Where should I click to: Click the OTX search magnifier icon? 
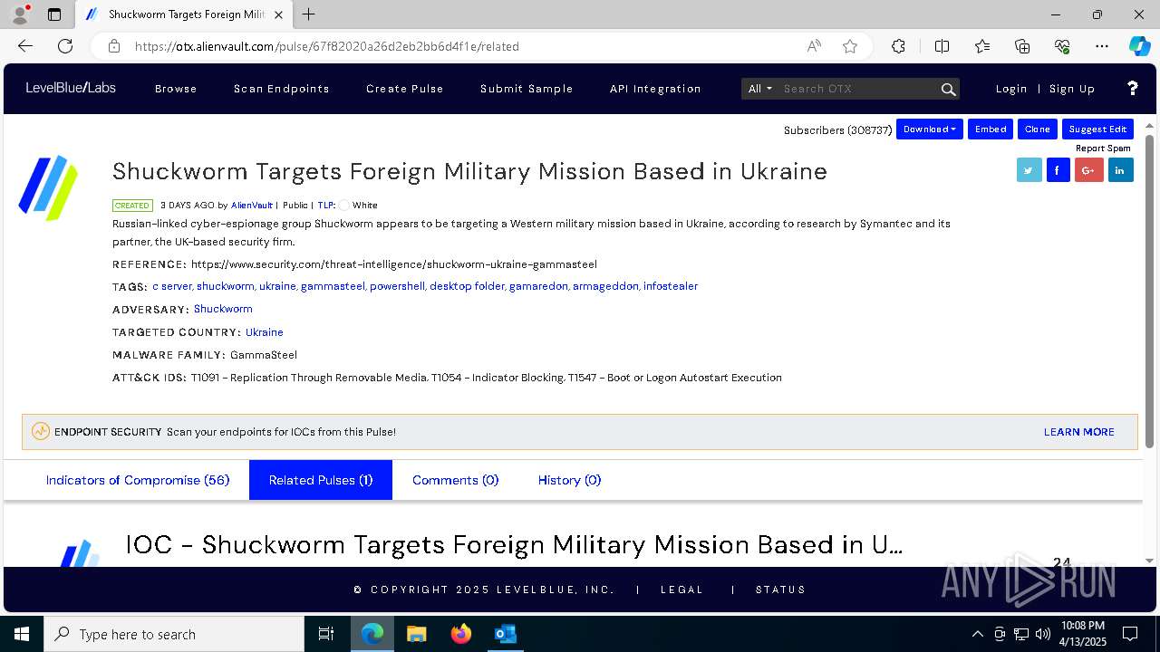(948, 89)
